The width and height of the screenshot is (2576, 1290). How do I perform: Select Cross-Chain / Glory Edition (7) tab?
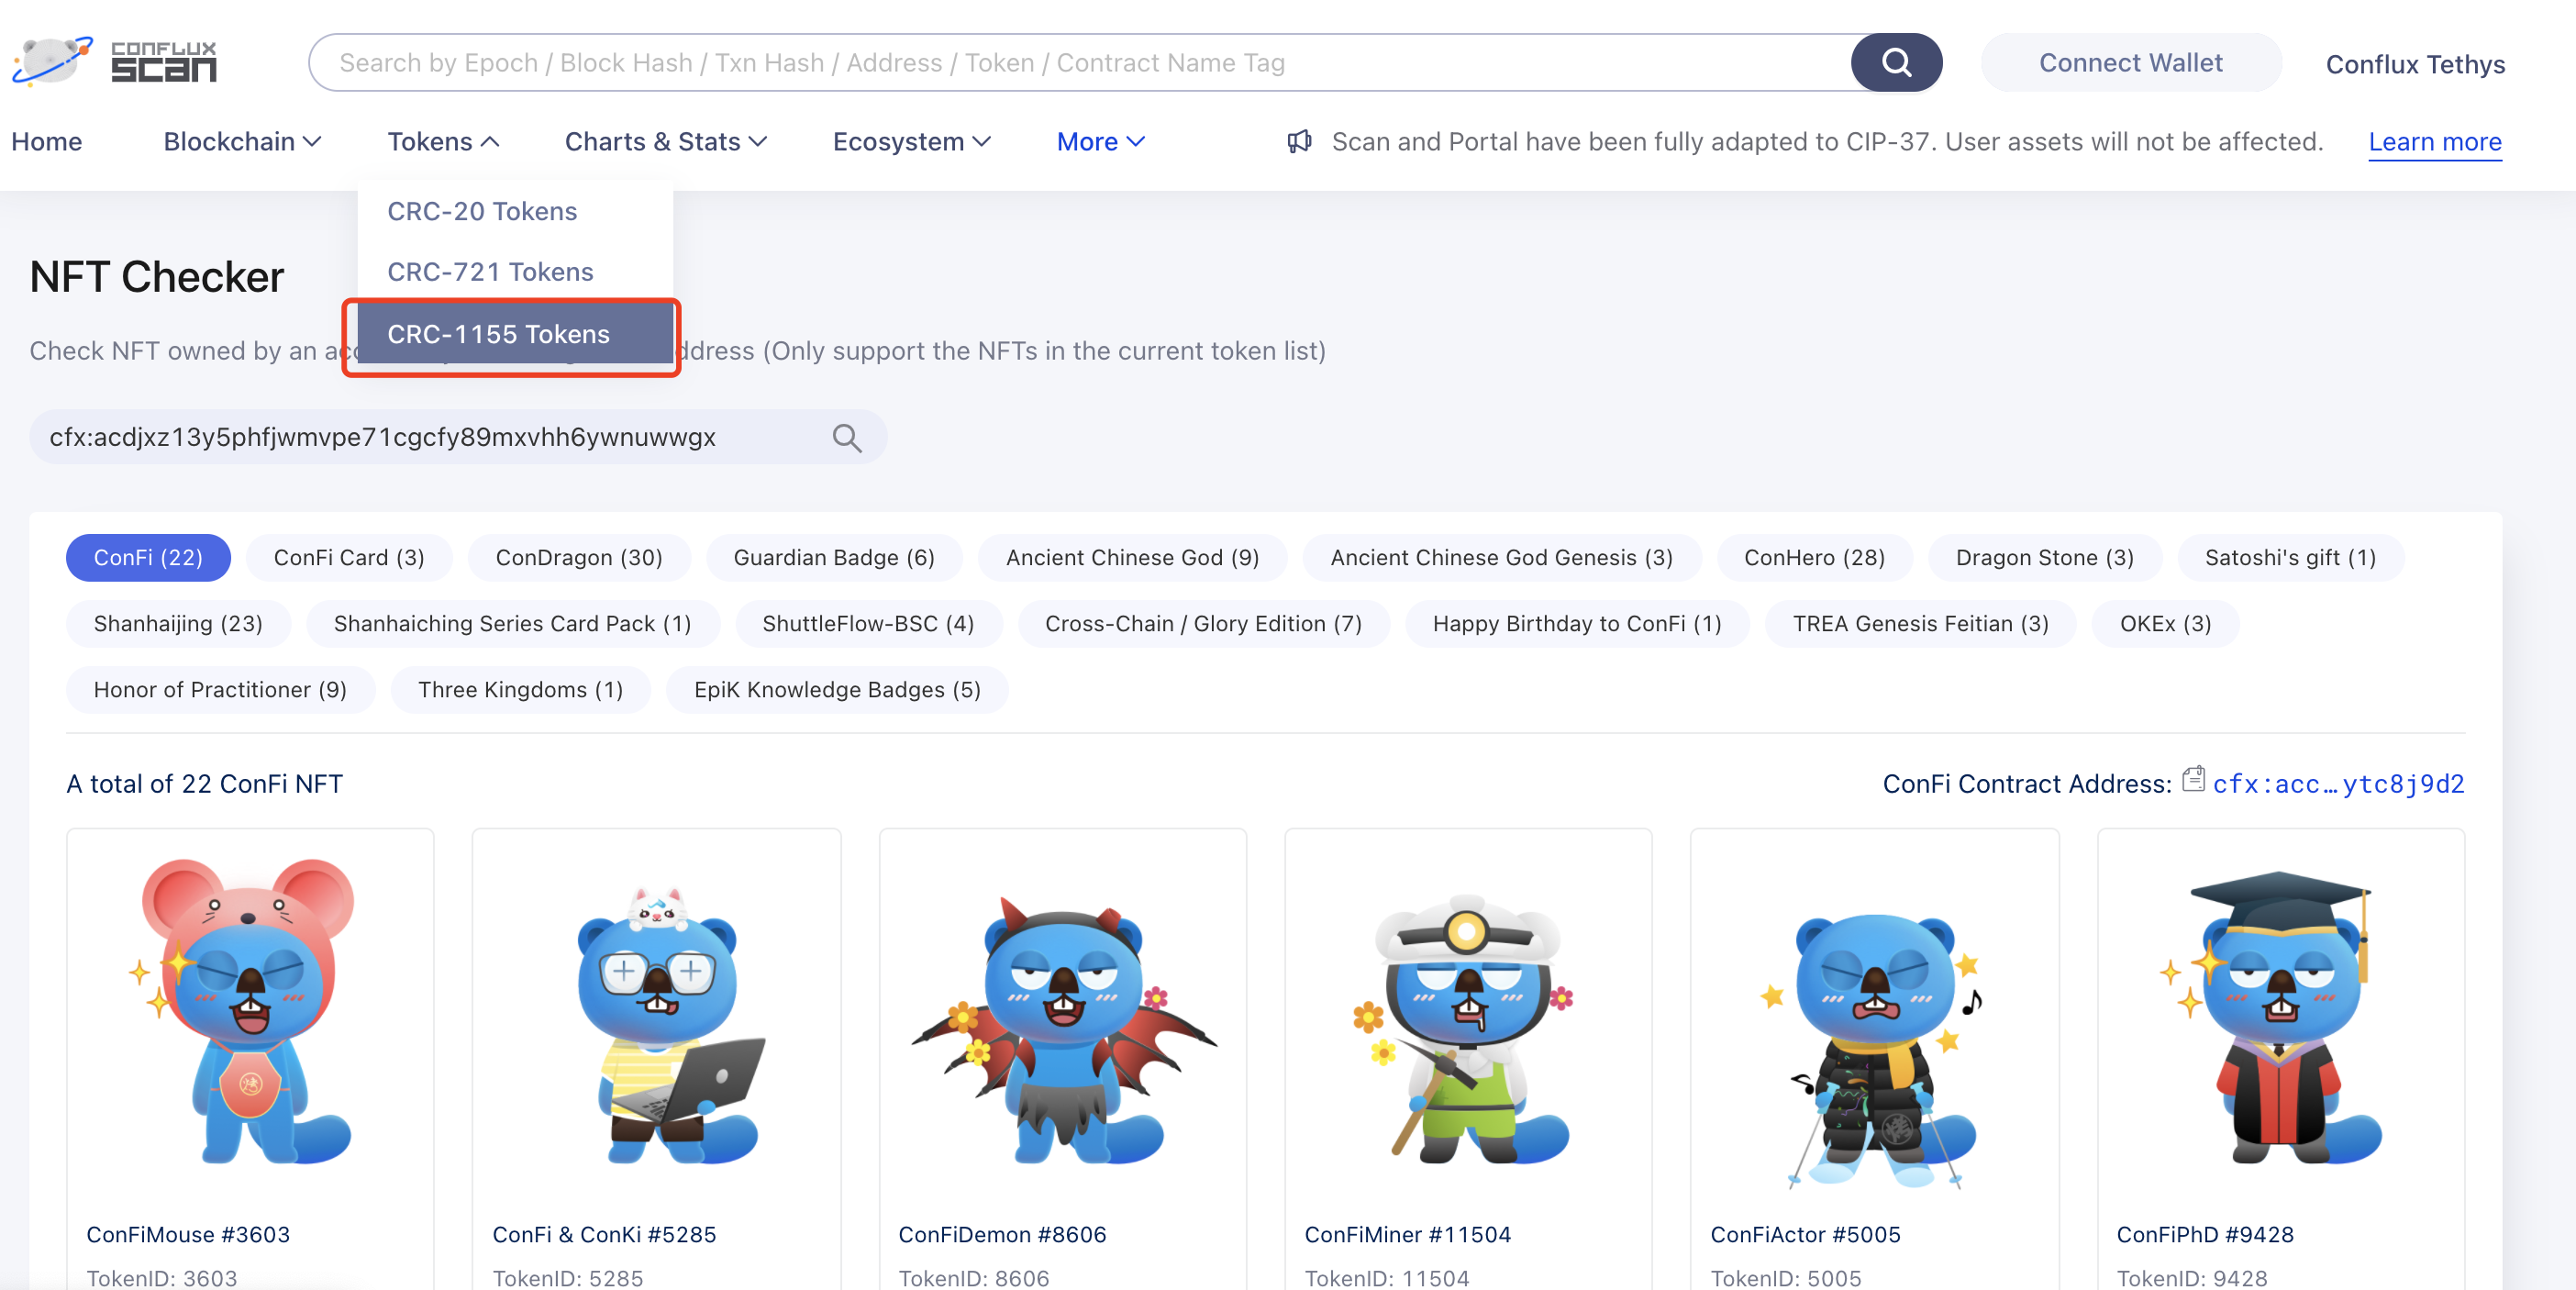pyautogui.click(x=1203, y=623)
